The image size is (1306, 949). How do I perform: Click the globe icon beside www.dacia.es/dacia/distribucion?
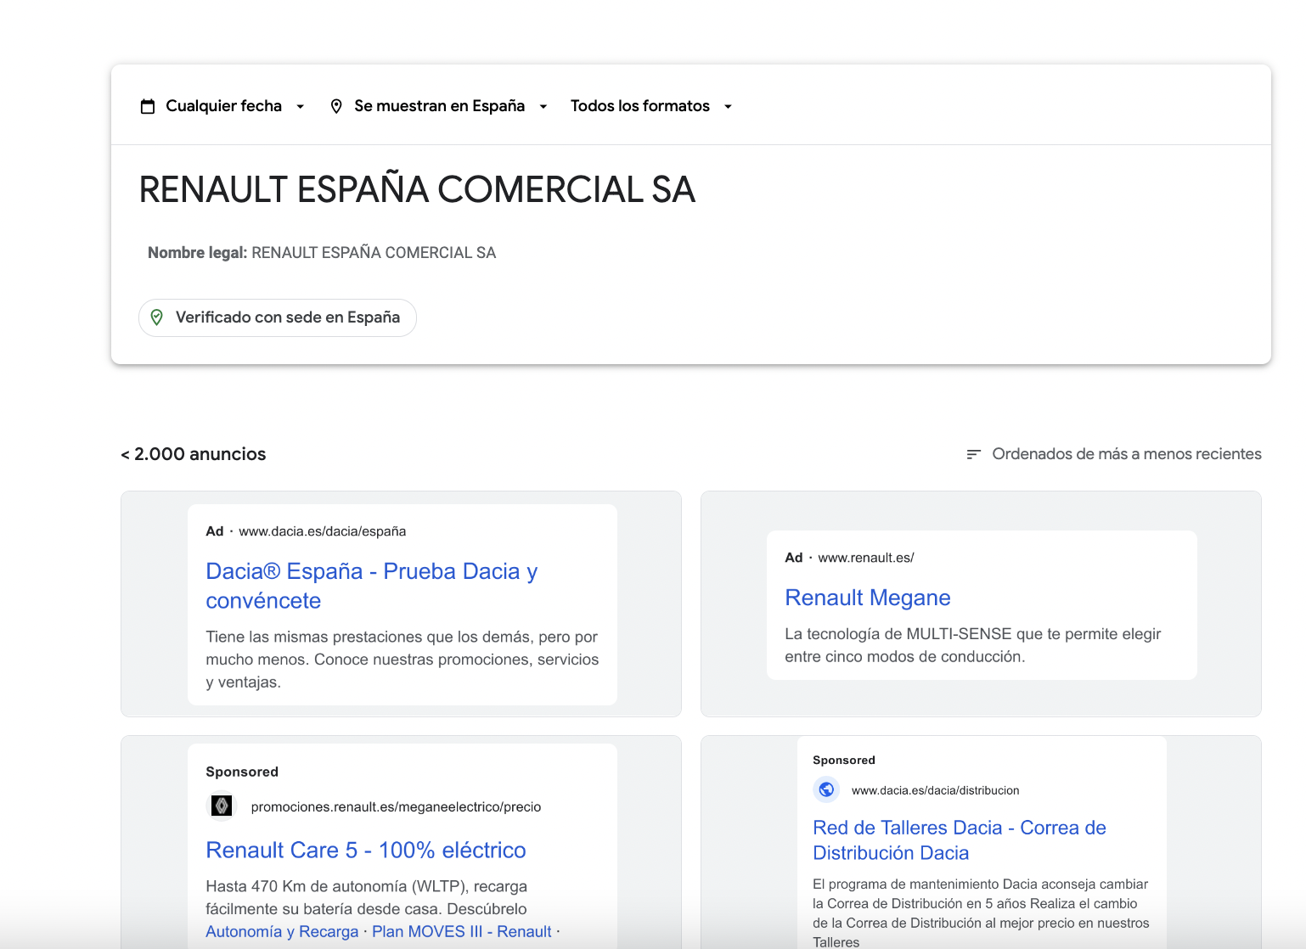pos(826,789)
